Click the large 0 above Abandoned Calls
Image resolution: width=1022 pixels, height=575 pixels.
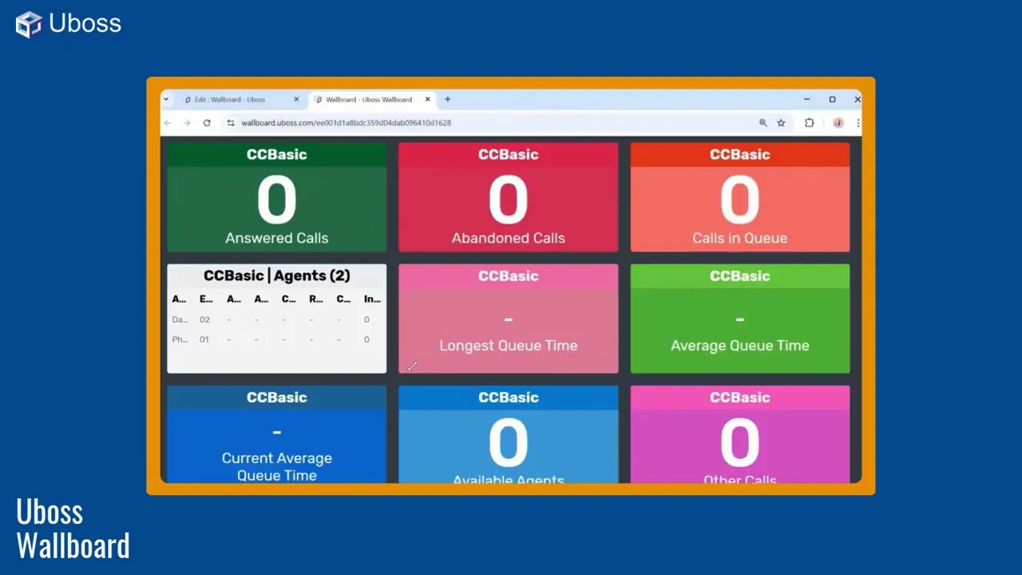[508, 200]
